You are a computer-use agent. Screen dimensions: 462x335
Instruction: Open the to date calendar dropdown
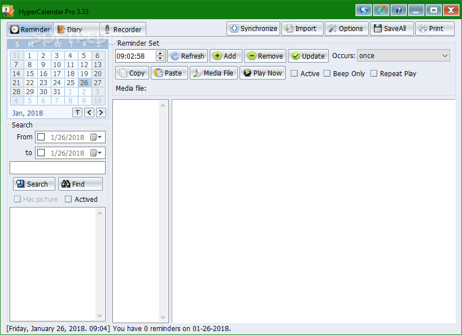point(96,153)
